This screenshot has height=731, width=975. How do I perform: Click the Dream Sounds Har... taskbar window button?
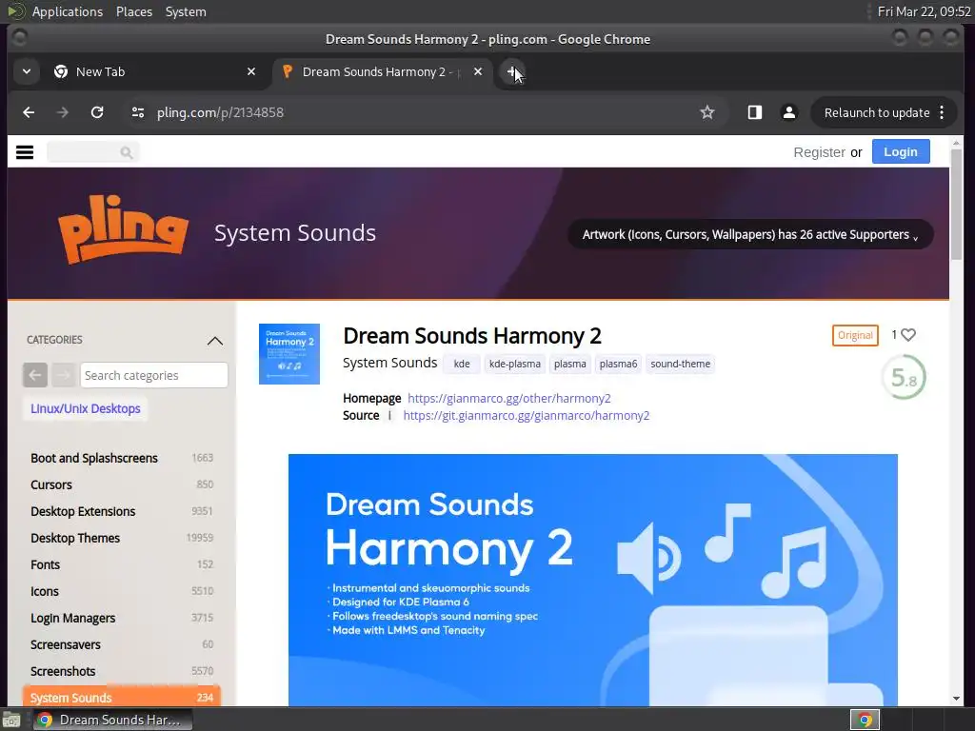[112, 720]
